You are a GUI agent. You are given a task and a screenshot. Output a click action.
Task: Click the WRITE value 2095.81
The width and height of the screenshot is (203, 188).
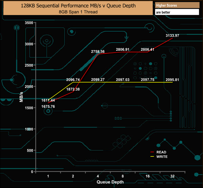point(172,80)
